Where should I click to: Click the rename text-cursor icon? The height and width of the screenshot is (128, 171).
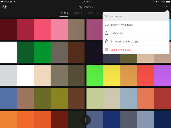pos(107,25)
